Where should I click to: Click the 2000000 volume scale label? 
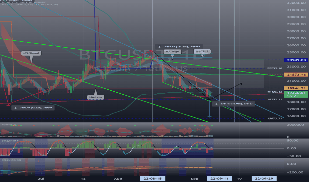pyautogui.click(x=295, y=125)
